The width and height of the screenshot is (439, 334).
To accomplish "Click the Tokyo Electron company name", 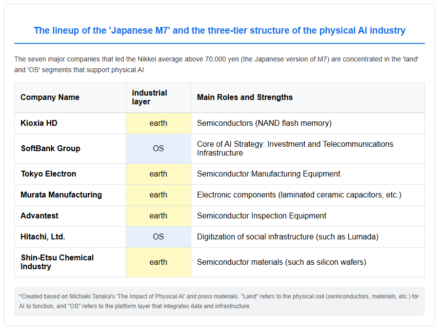I will 48,174.
